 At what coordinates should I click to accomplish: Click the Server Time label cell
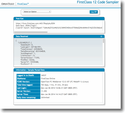point(28,94)
